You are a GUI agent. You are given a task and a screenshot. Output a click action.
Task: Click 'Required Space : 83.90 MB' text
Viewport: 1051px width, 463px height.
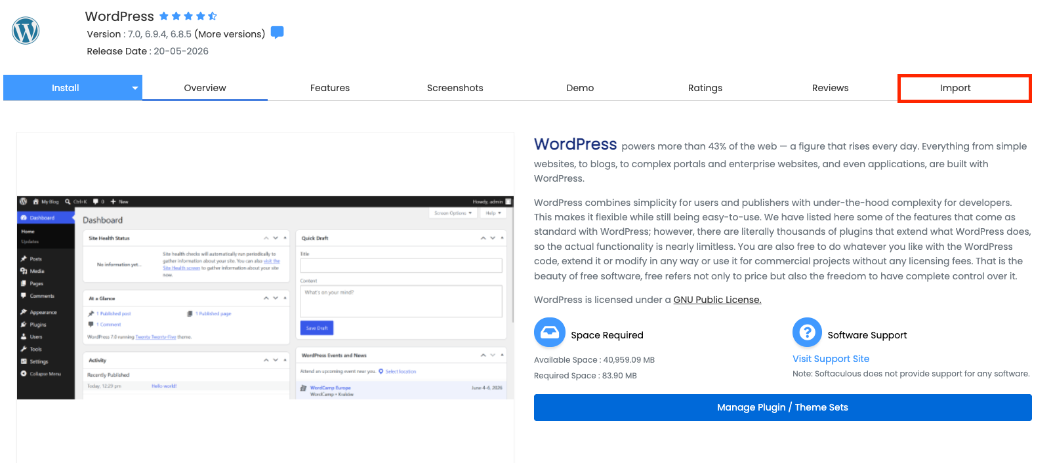(585, 376)
